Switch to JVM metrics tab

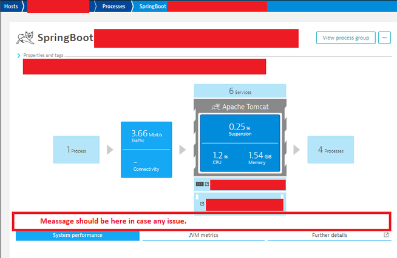pos(203,235)
